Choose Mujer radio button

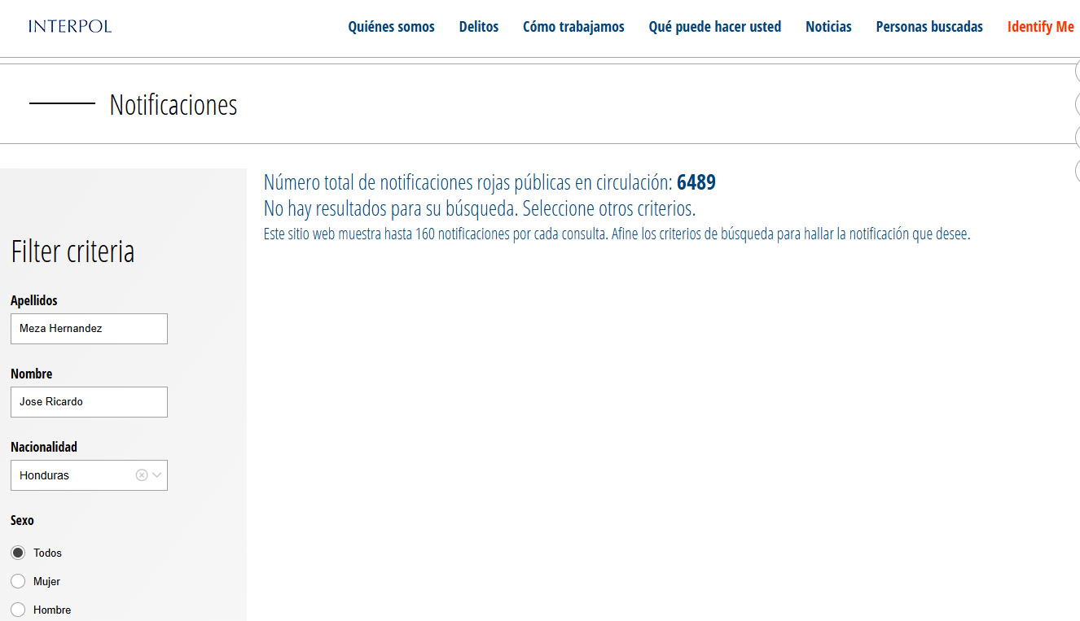coord(18,581)
